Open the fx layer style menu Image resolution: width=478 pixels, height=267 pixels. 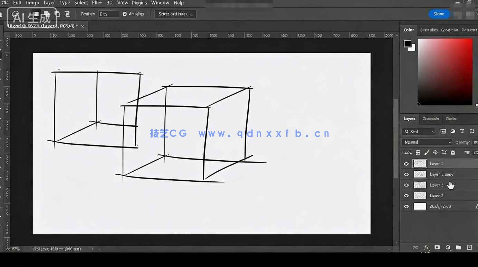point(427,248)
